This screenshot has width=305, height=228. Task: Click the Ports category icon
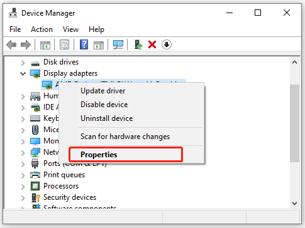pyautogui.click(x=35, y=163)
